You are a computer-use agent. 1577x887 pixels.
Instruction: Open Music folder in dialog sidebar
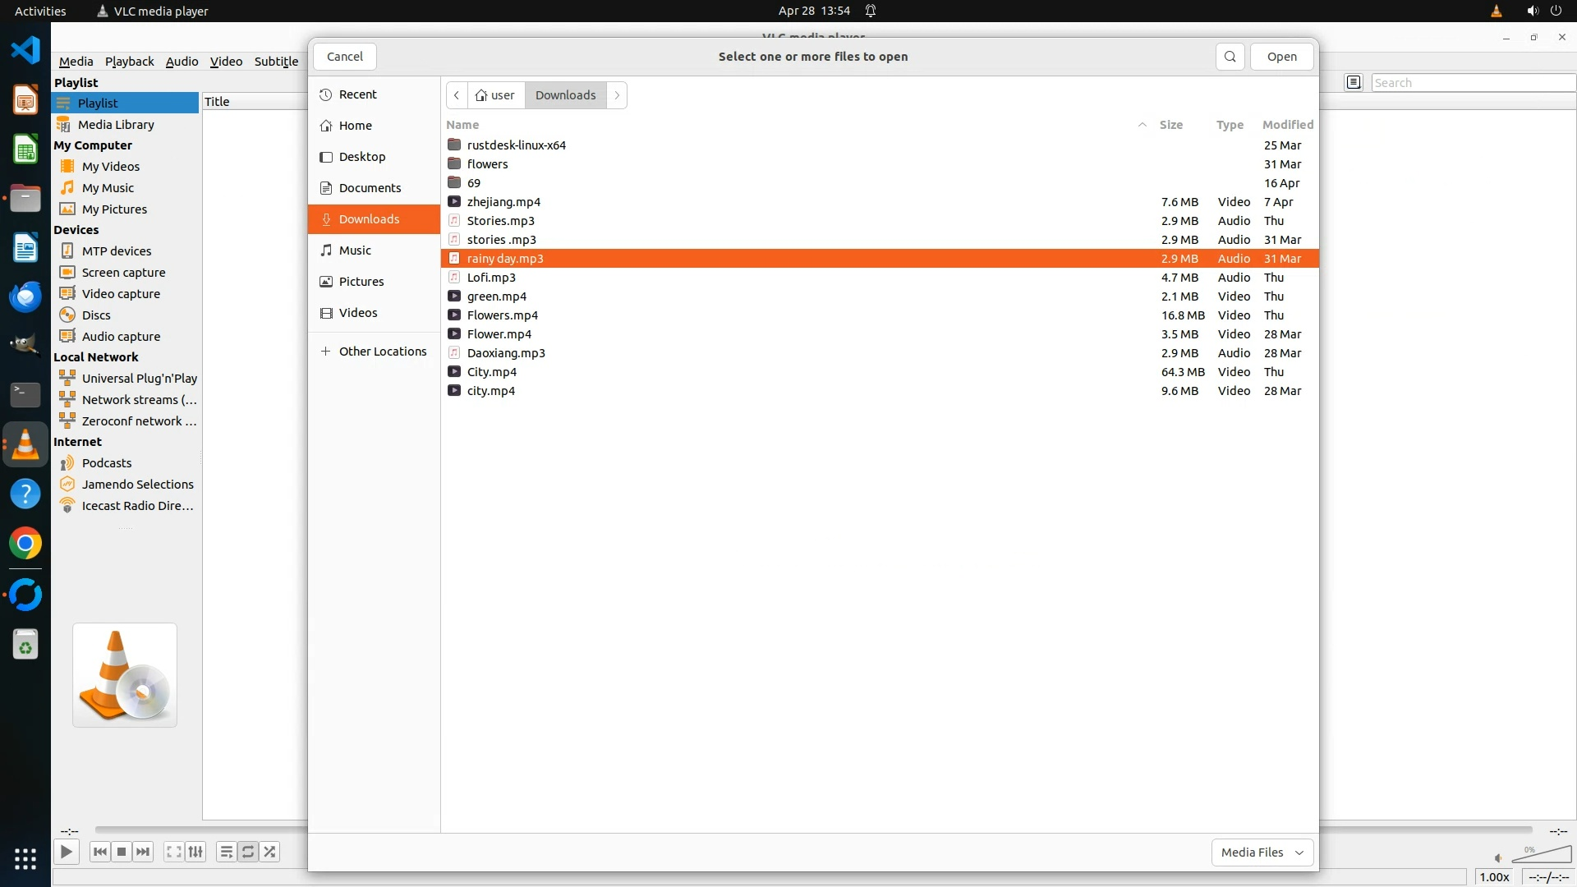click(355, 250)
